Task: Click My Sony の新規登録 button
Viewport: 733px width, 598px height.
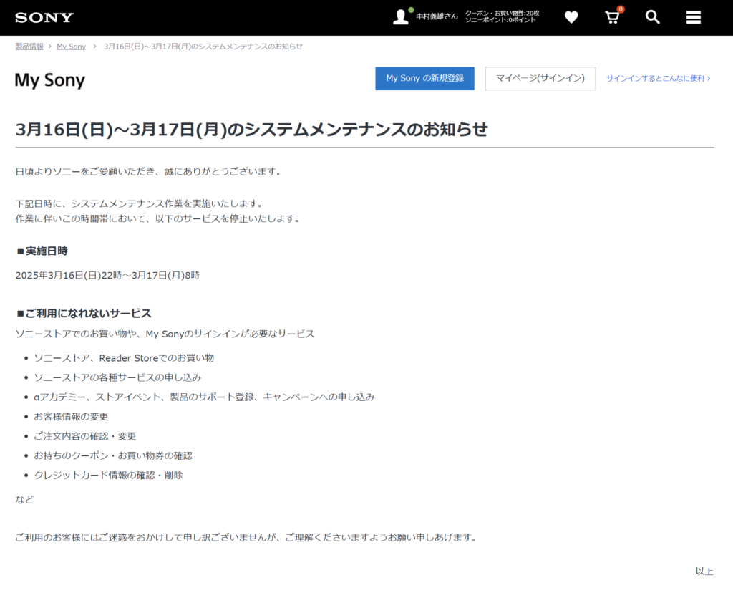Action: (424, 79)
